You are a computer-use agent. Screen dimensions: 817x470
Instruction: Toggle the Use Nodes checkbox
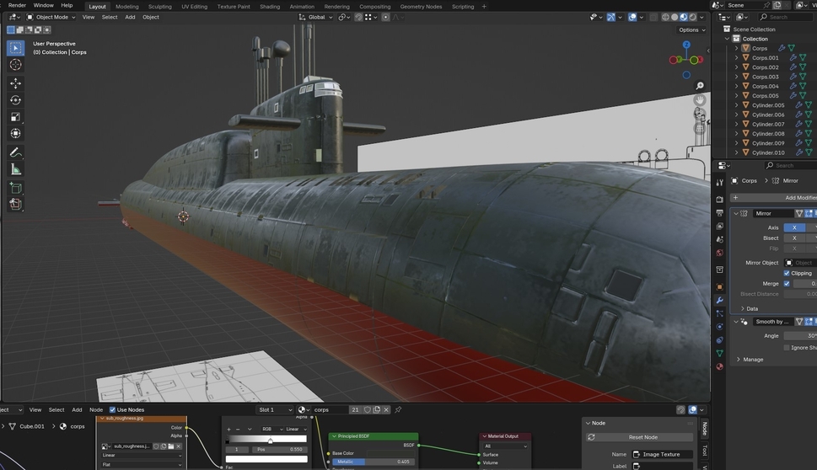[x=112, y=410]
